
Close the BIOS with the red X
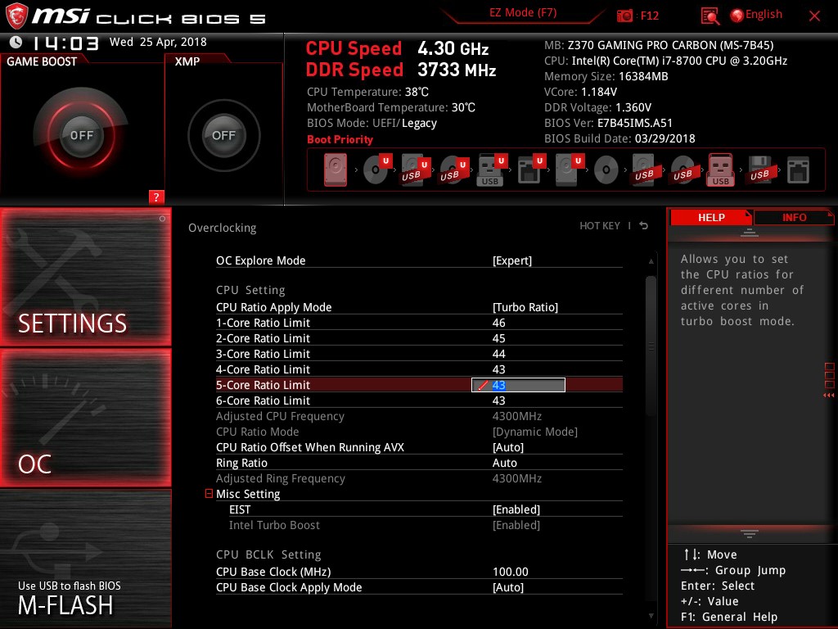[814, 16]
